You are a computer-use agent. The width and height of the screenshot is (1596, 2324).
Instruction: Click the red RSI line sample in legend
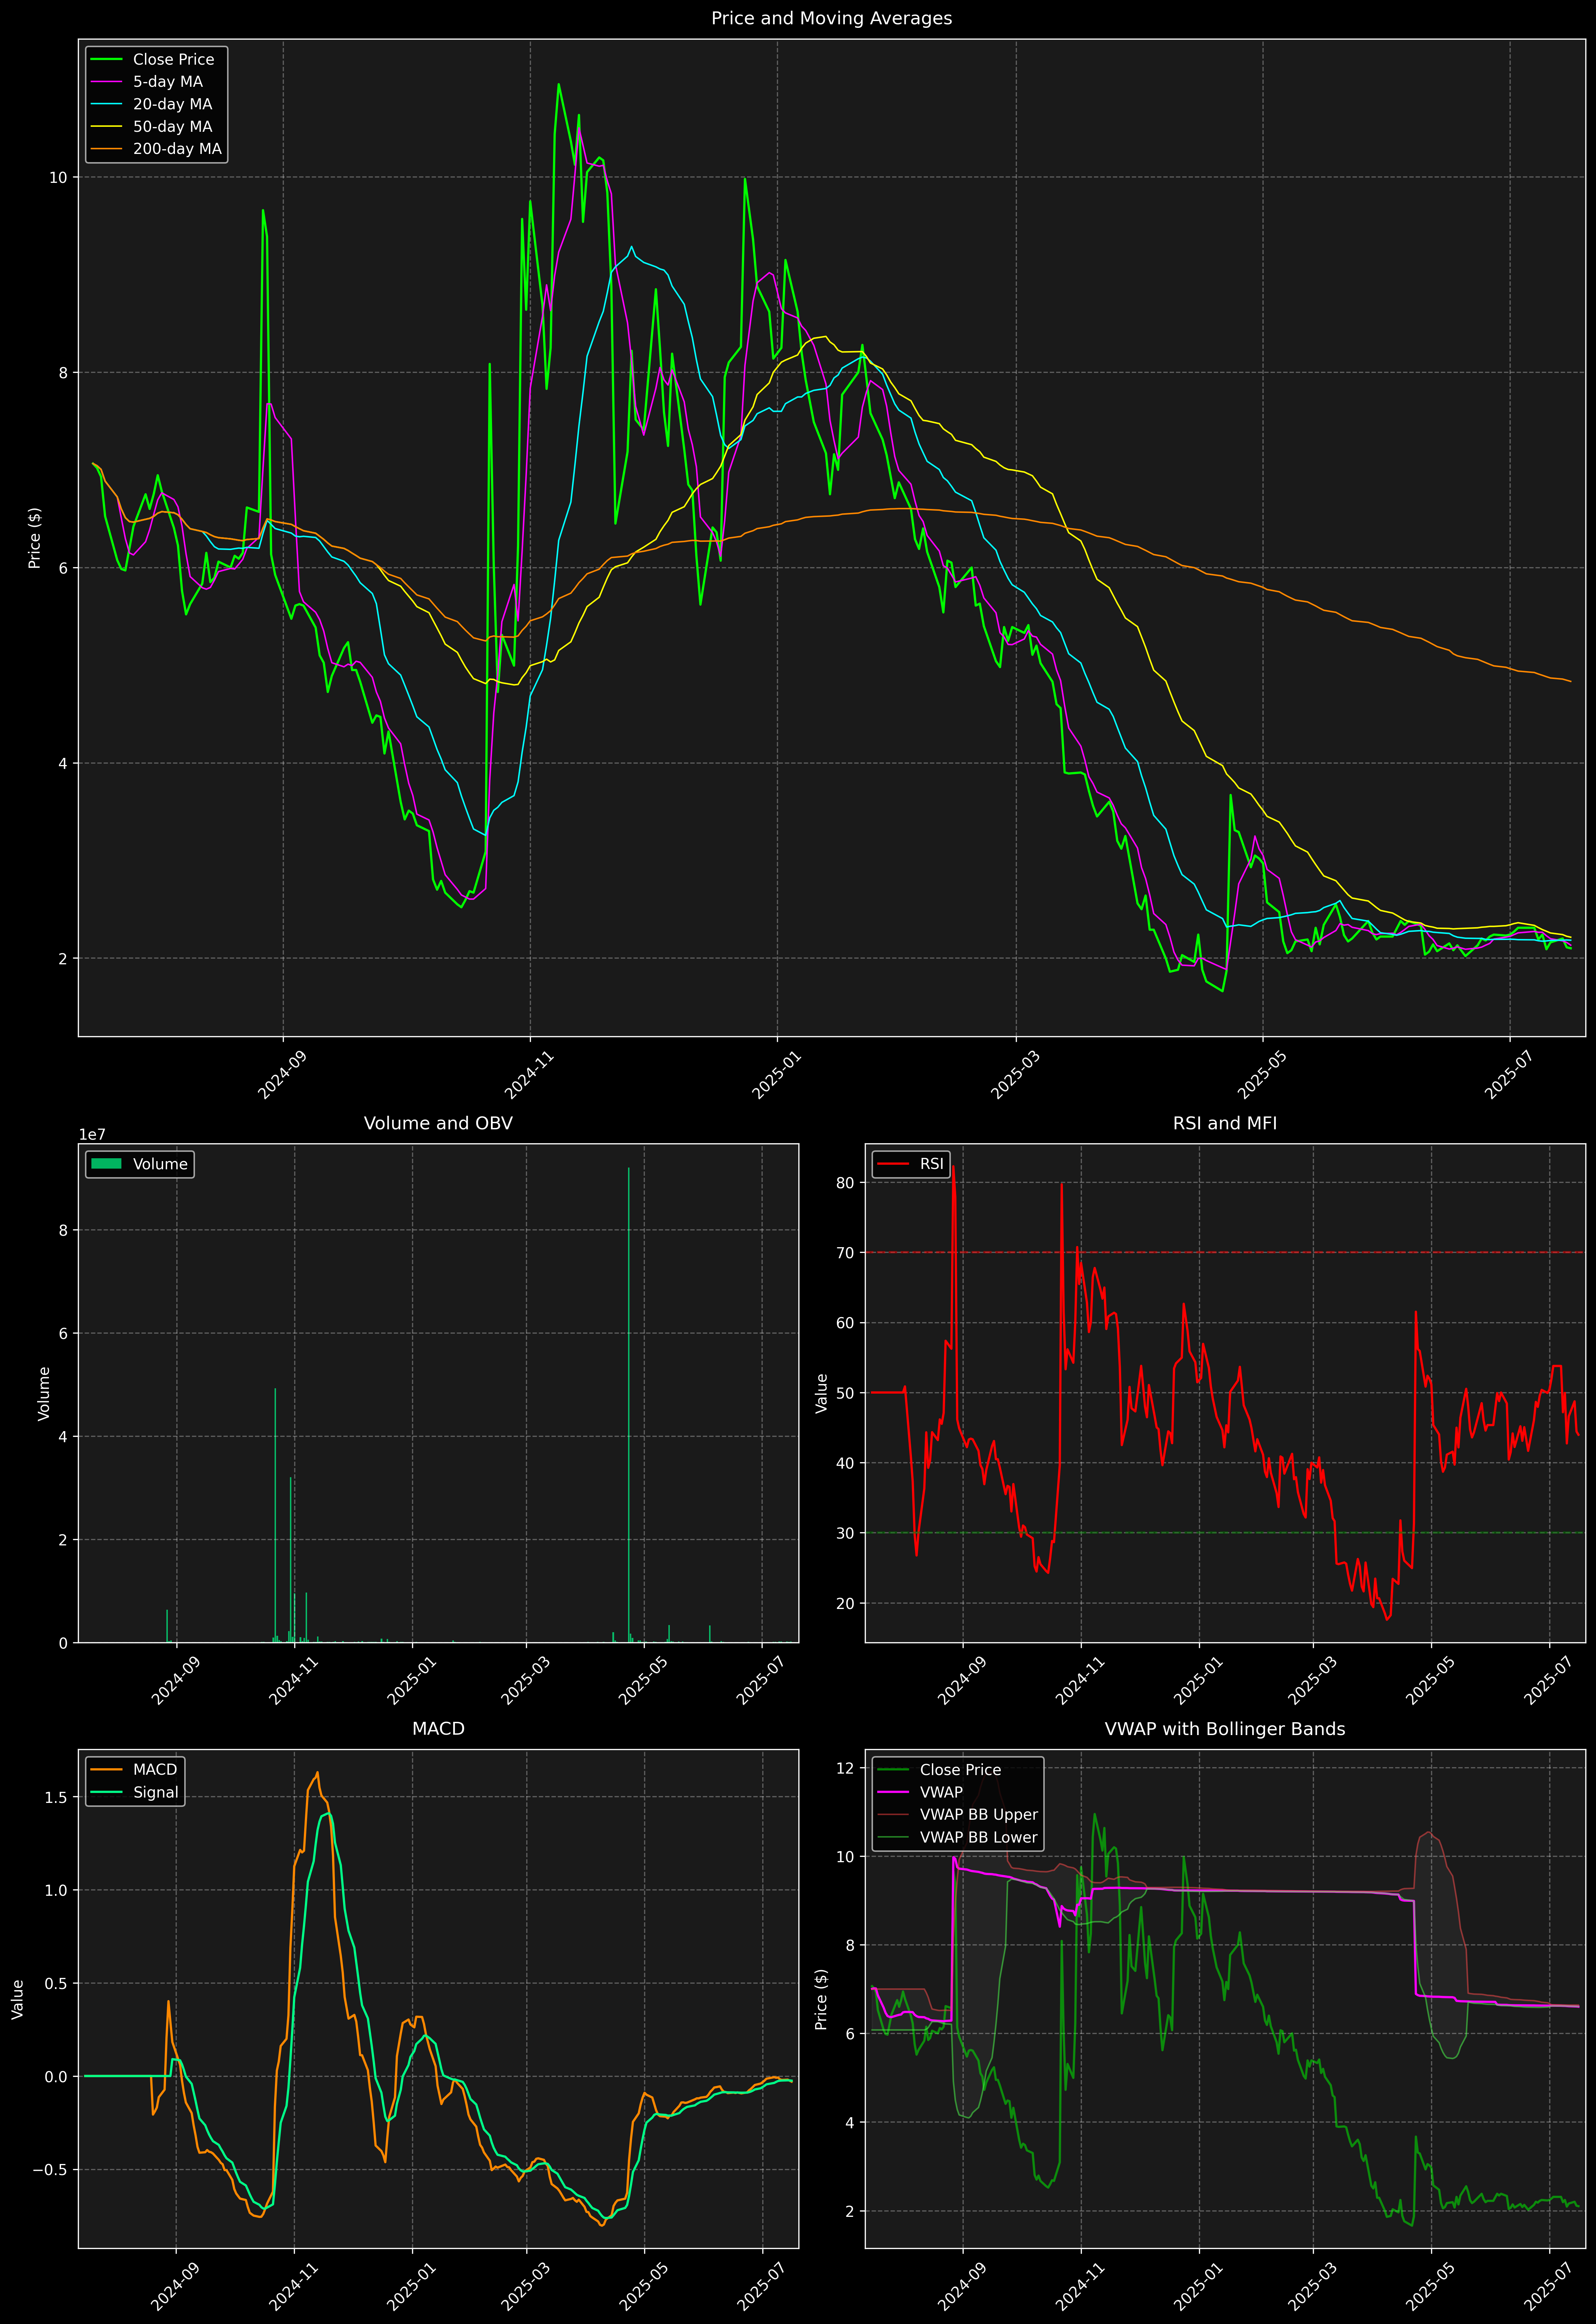tap(893, 1164)
